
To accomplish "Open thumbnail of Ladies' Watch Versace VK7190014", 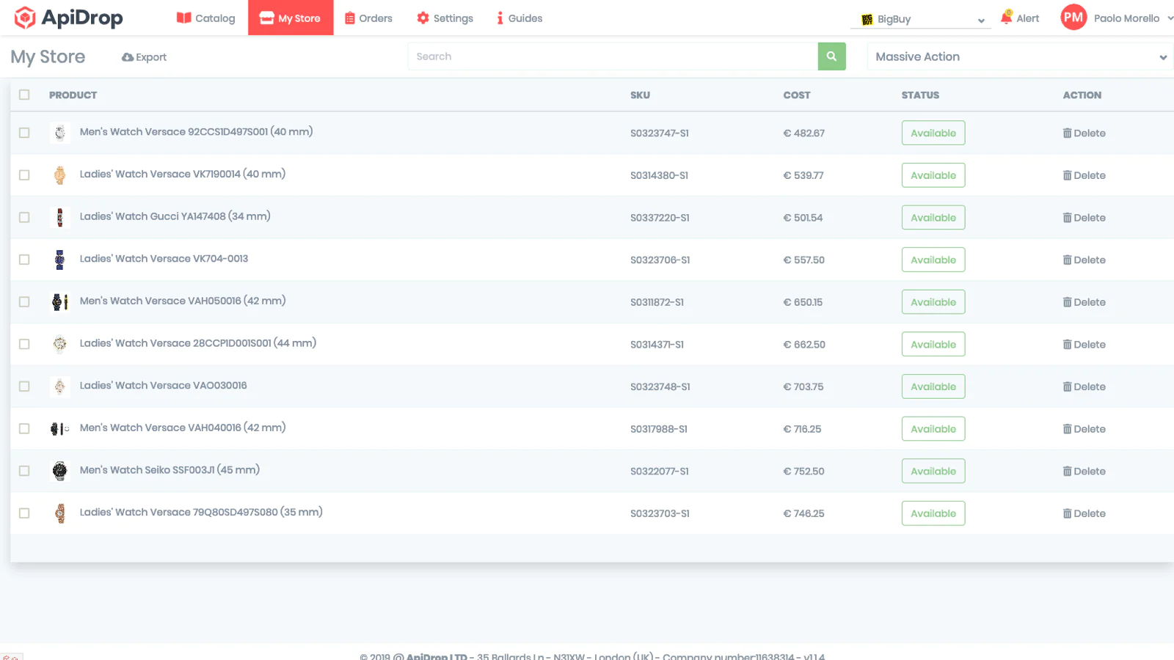I will (x=60, y=175).
